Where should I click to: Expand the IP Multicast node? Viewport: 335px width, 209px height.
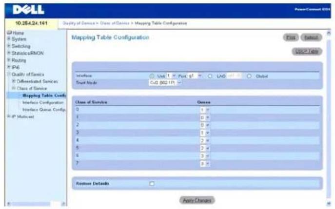coord(9,116)
